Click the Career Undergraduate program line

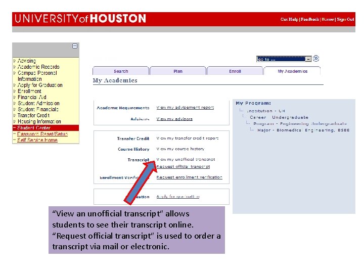(279, 117)
